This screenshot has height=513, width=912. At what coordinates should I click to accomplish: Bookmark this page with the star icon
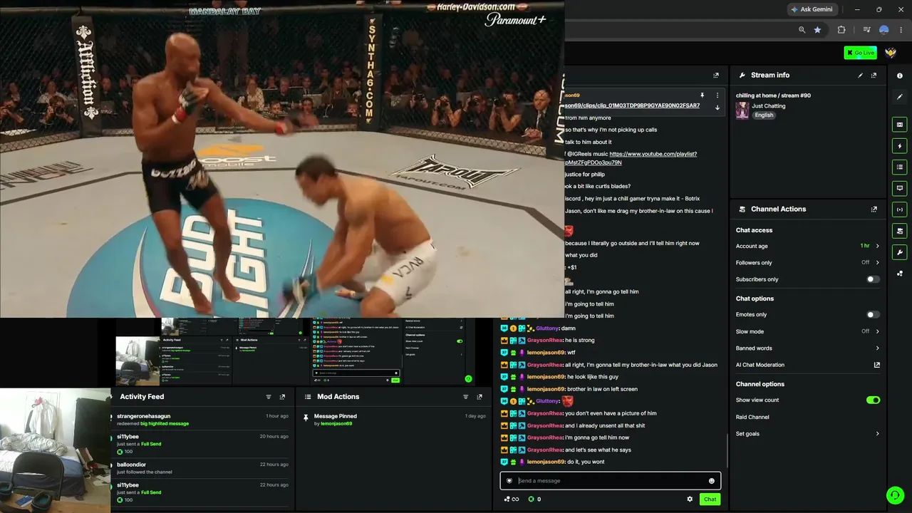point(817,30)
